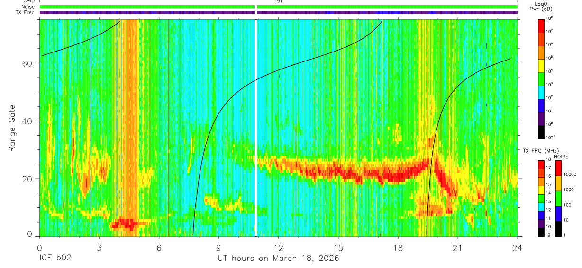Click the CPID value "191"
582x268 pixels.
[278, 1]
